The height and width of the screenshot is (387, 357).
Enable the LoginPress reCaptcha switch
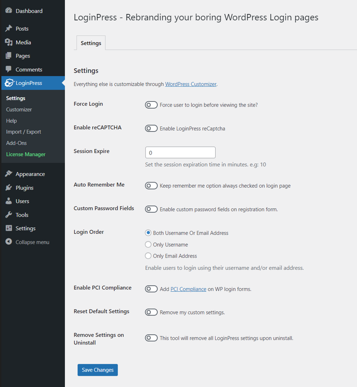pos(151,128)
